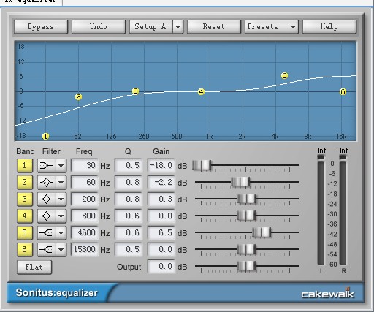Click the Flat button
The width and height of the screenshot is (374, 312).
tap(34, 267)
